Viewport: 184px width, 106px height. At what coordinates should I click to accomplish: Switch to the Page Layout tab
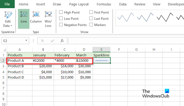click(79, 4)
